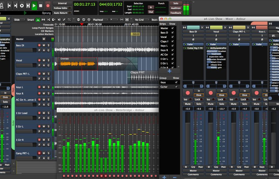Uncheck Show for Vocal strip

[172, 37]
